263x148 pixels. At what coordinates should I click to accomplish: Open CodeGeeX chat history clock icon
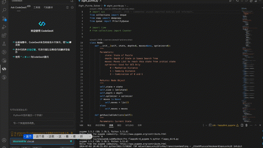click(x=68, y=7)
